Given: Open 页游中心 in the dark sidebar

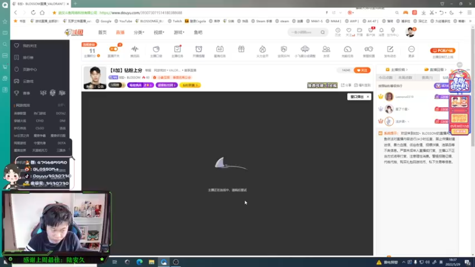Looking at the screenshot, I should pos(30,69).
